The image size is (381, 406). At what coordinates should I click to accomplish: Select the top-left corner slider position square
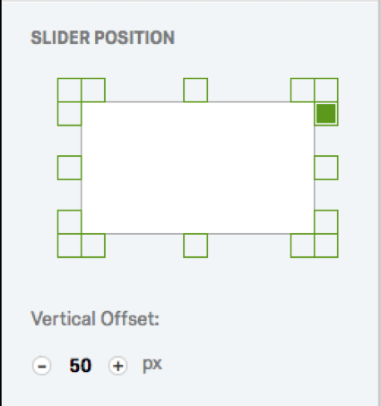(69, 90)
